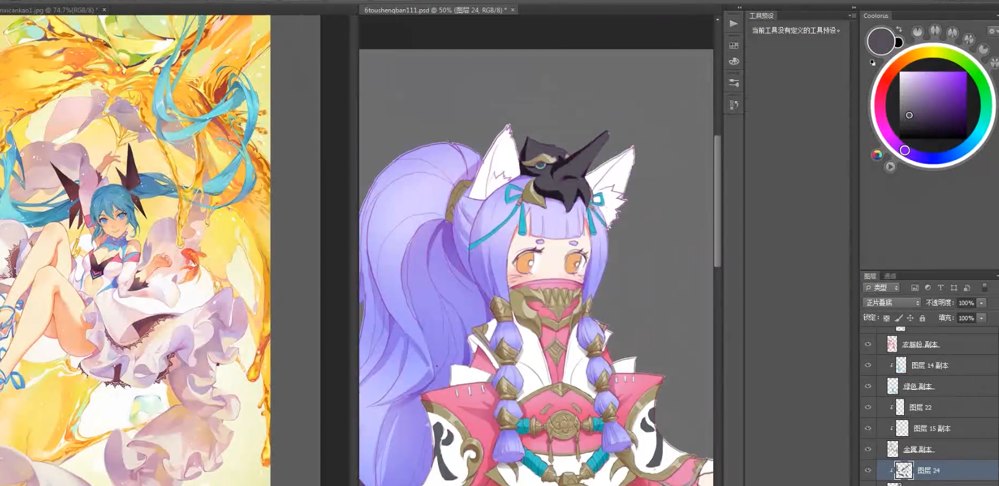This screenshot has height=486, width=999.
Task: Open the Coolorus panel flyout menu
Action: (997, 15)
